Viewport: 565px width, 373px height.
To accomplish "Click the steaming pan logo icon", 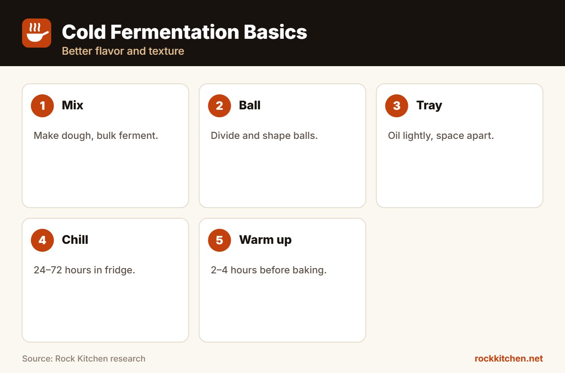I will point(37,33).
